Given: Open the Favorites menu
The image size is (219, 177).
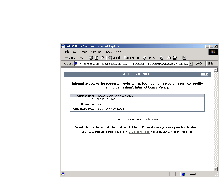Looking at the screenshot, I should (x=96, y=52).
